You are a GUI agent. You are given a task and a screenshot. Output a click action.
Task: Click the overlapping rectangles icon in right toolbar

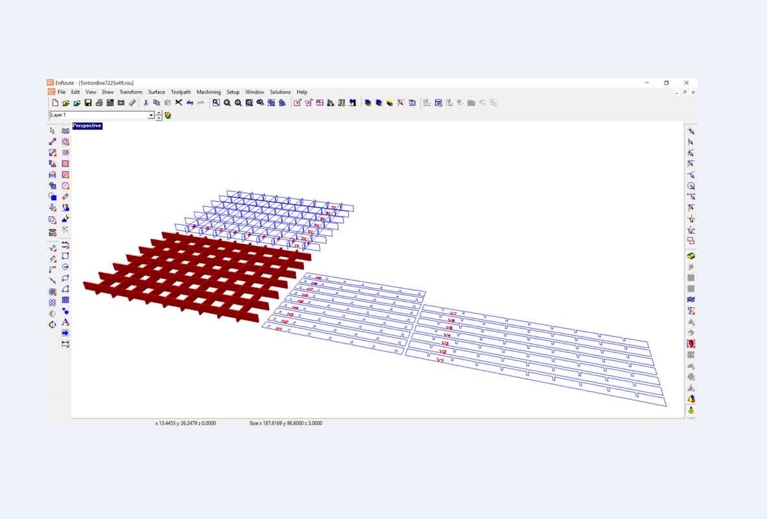691,241
